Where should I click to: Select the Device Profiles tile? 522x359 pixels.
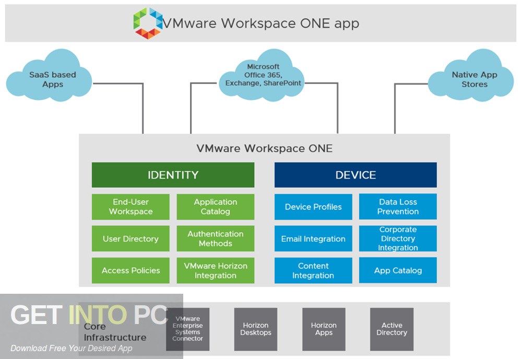click(313, 207)
